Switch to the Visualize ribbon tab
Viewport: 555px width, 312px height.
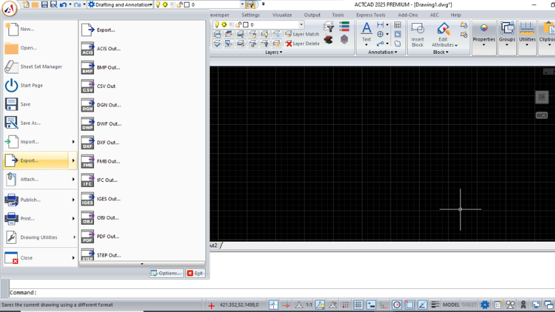pos(282,15)
